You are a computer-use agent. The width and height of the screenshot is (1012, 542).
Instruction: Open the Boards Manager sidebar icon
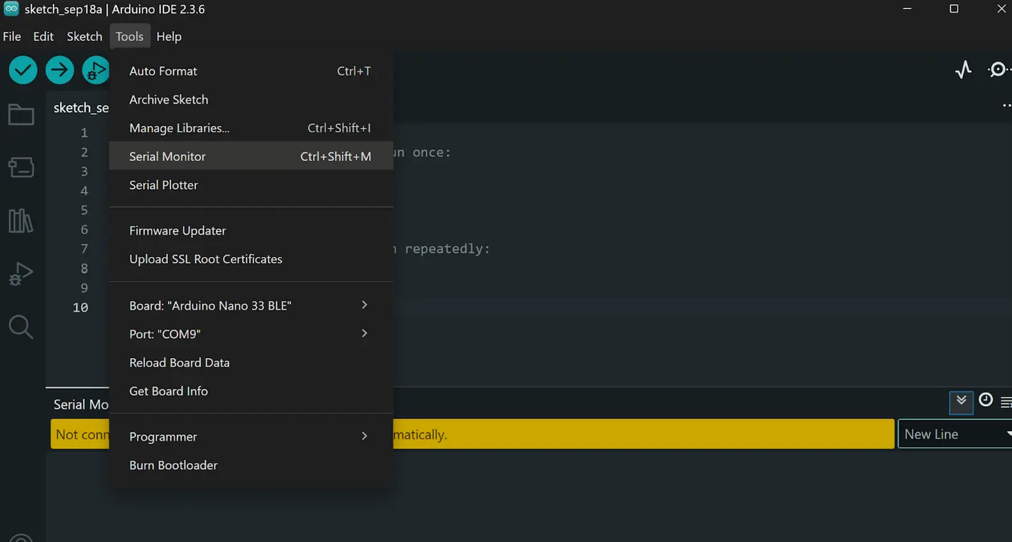[21, 167]
